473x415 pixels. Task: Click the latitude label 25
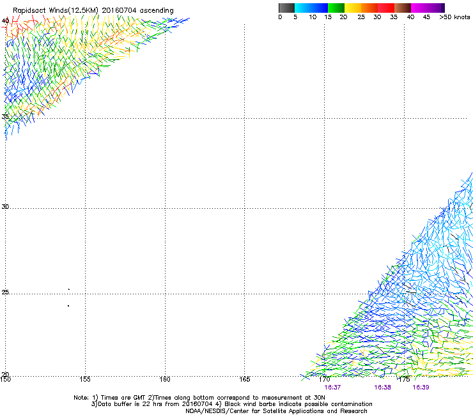click(5, 292)
